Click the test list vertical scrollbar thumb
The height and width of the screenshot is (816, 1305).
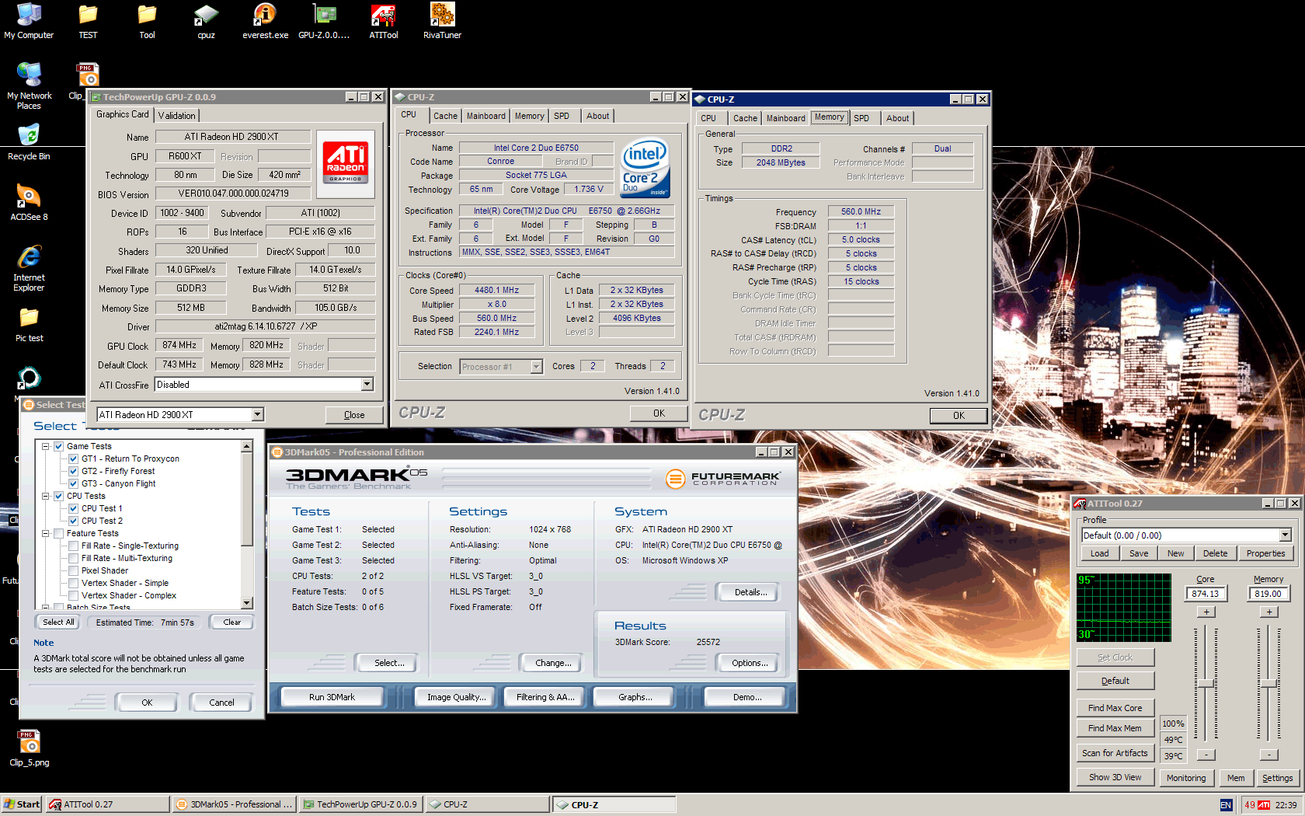246,500
